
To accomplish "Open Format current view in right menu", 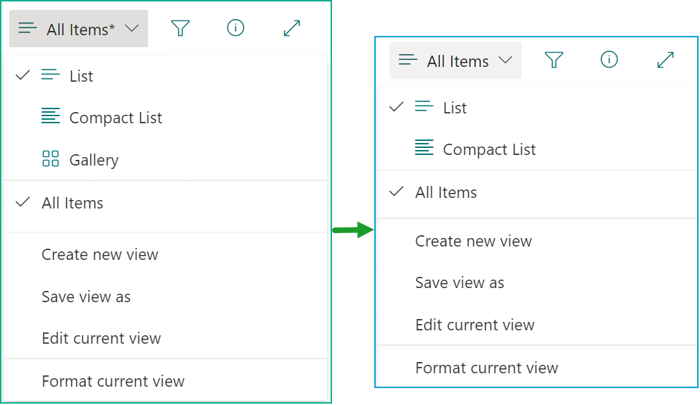I will [537, 368].
